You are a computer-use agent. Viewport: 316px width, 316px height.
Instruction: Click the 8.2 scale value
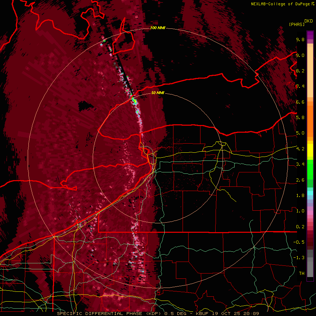tap(300, 71)
